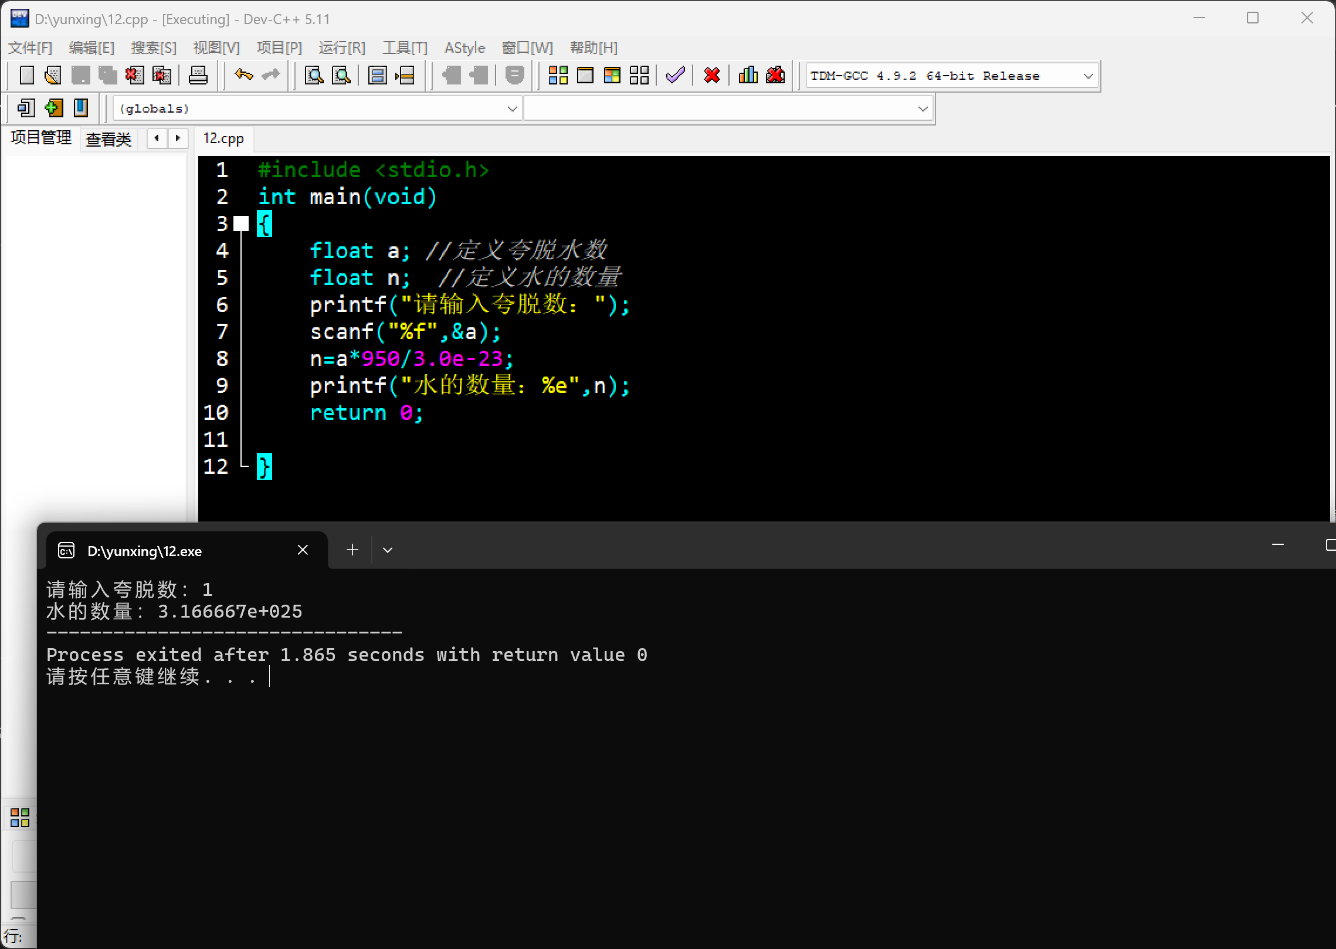Switch to the 查看类 tab
Viewport: 1336px width, 949px height.
[108, 139]
